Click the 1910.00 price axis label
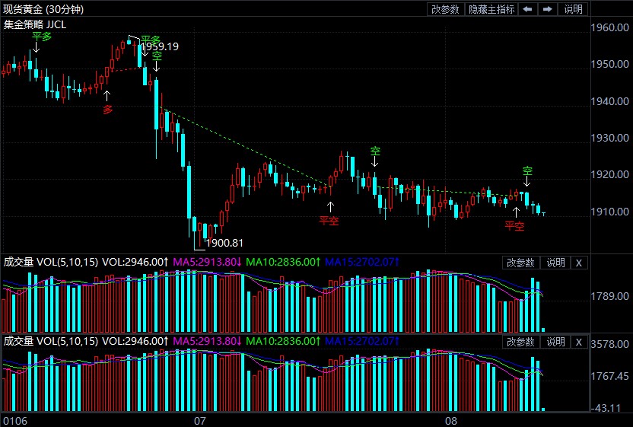The image size is (633, 427). point(609,212)
